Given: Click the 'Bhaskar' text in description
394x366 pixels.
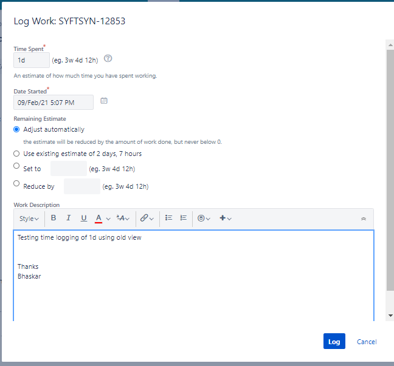Looking at the screenshot, I should 29,276.
